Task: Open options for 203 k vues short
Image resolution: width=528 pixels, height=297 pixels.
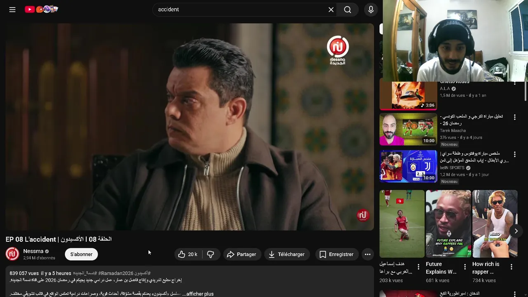Action: (418, 267)
